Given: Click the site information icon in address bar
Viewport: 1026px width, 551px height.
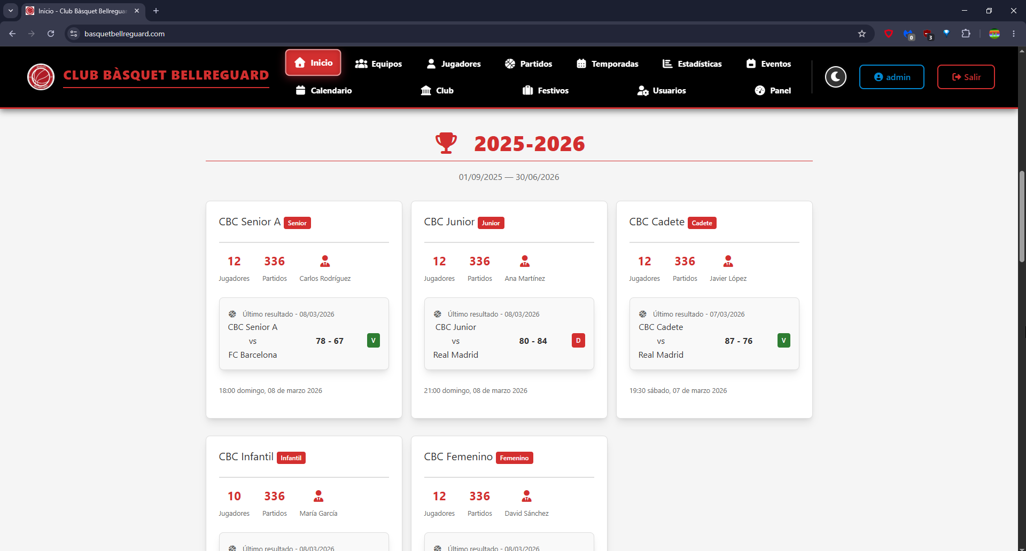Looking at the screenshot, I should click(x=74, y=34).
